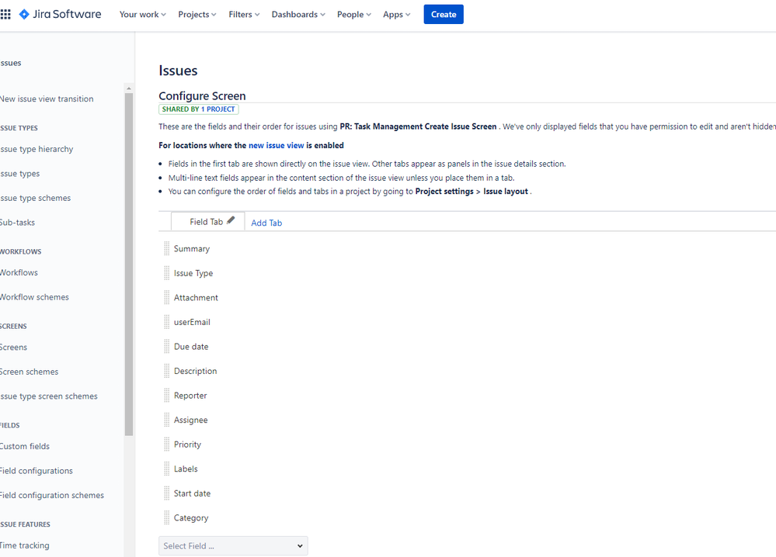776x557 pixels.
Task: Open the new issue view link
Action: [276, 145]
